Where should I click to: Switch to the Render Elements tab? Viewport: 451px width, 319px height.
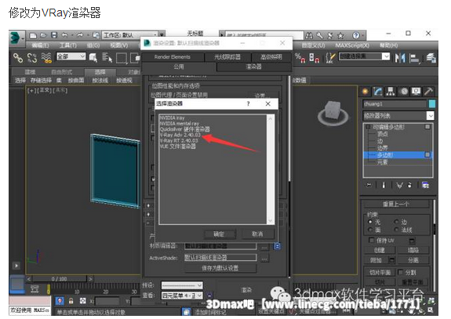[x=173, y=57]
